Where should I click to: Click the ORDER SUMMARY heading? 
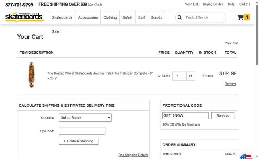pyautogui.click(x=179, y=145)
